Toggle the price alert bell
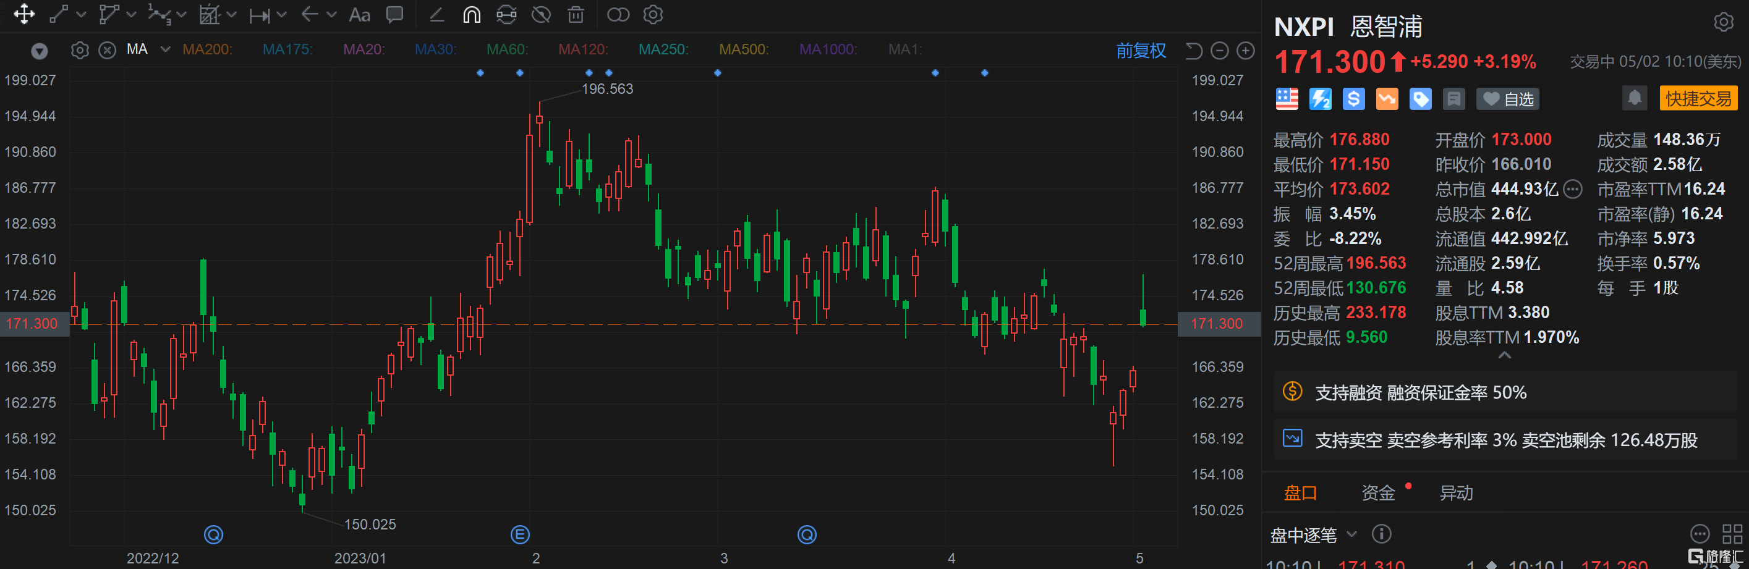Image resolution: width=1749 pixels, height=569 pixels. (1635, 98)
